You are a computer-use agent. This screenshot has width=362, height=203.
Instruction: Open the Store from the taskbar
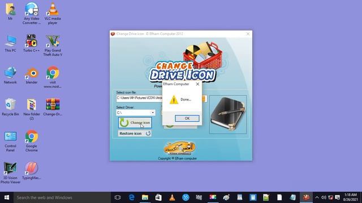[x=158, y=197]
